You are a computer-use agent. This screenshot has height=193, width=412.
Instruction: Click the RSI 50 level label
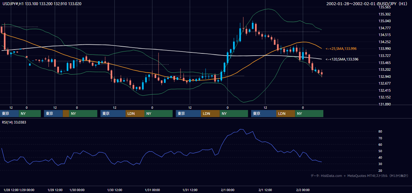click(380, 151)
